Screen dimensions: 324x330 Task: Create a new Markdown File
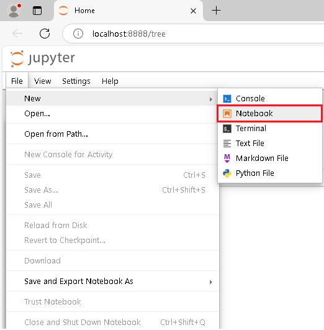270,158
